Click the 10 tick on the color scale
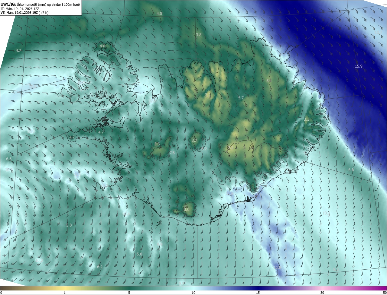This screenshot has width=387, height=295. click(x=193, y=293)
